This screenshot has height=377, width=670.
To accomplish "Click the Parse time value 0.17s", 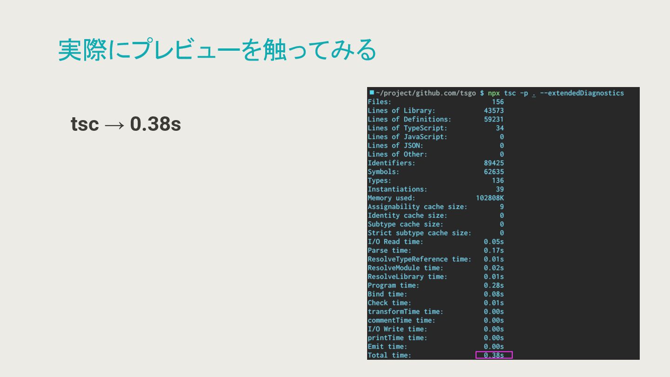I will (494, 250).
